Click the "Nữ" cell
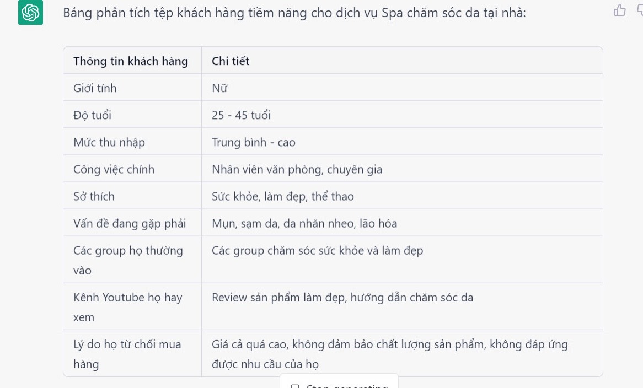Viewport: 643px width, 388px height. tap(219, 88)
